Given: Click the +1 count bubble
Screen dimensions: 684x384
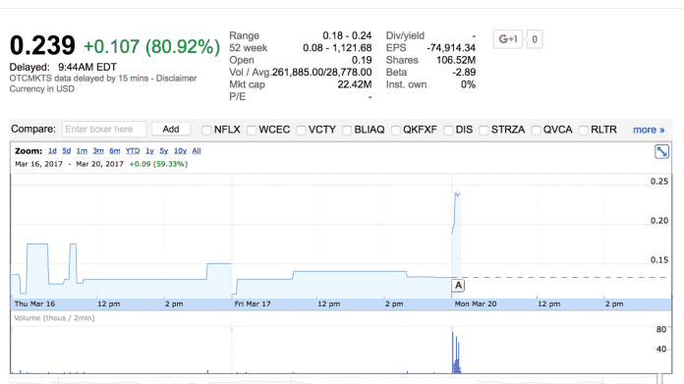Looking at the screenshot, I should [x=535, y=39].
